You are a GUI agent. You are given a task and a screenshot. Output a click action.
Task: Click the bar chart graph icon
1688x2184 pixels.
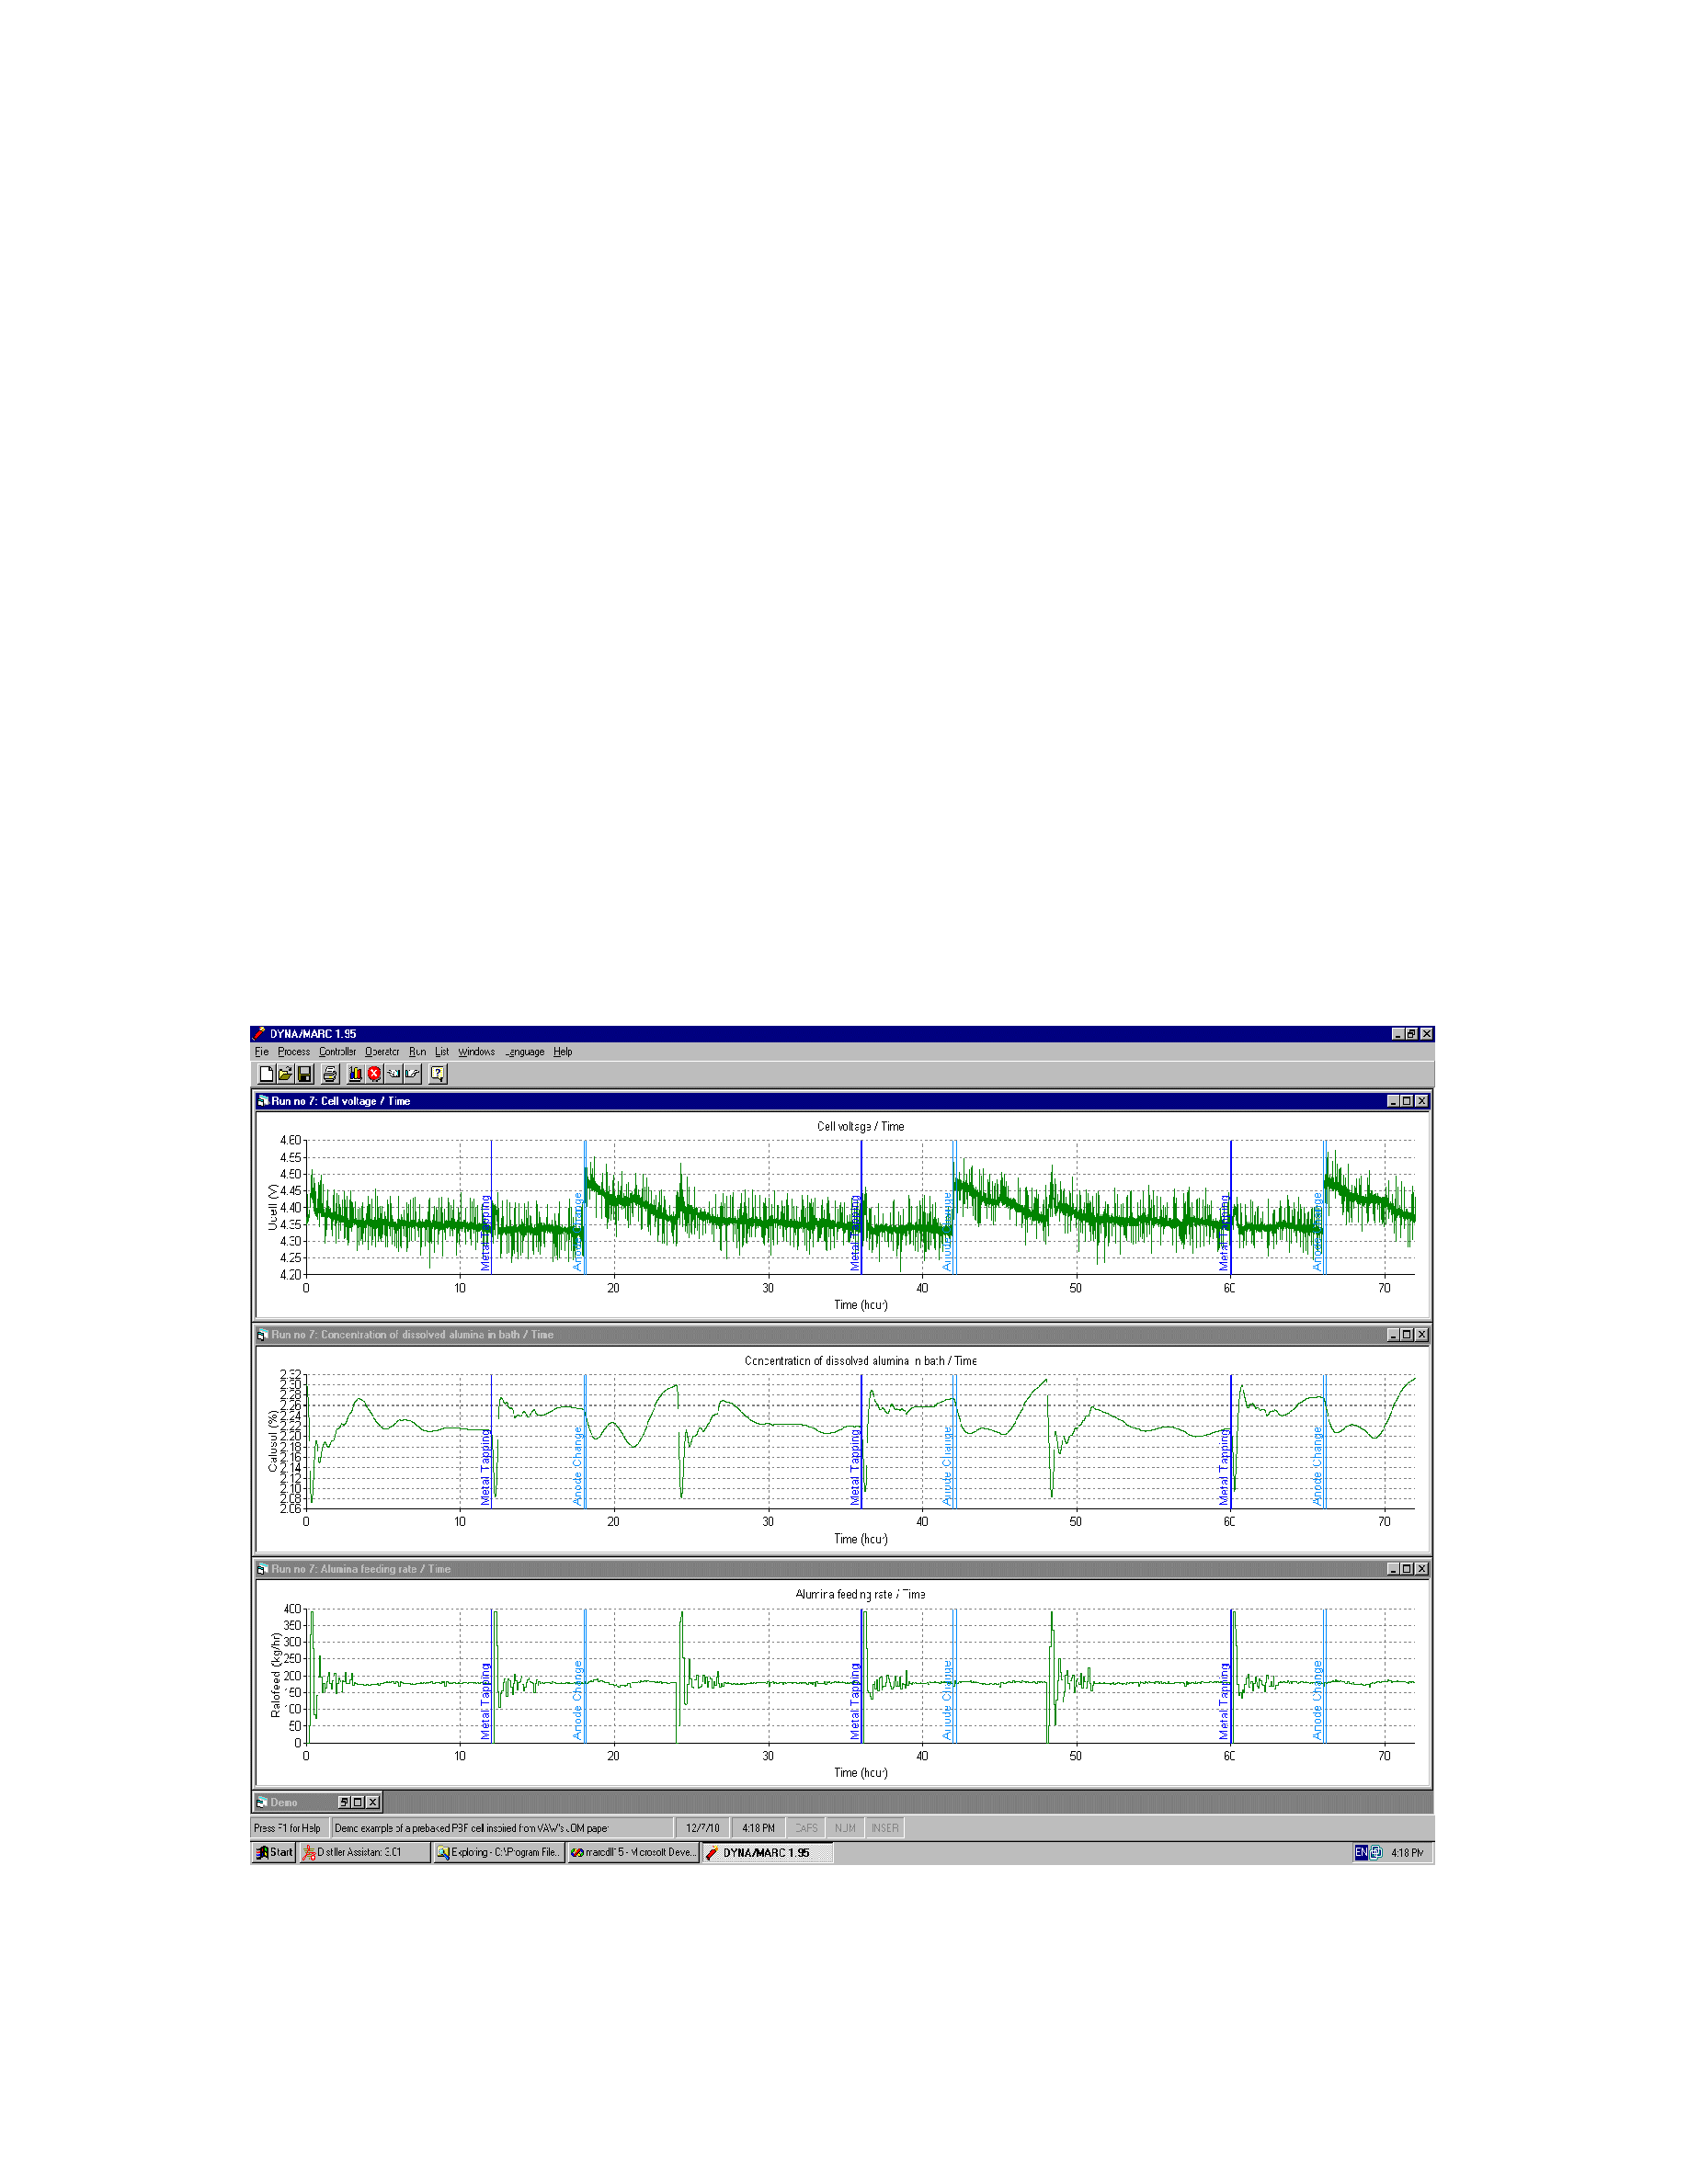(355, 1074)
